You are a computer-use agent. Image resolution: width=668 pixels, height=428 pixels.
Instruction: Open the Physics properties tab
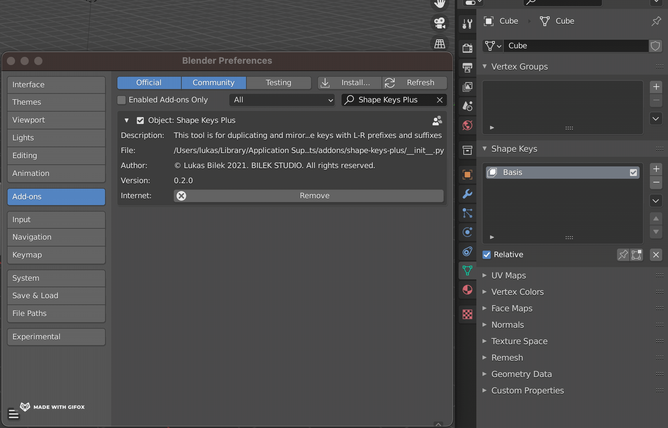(x=467, y=232)
